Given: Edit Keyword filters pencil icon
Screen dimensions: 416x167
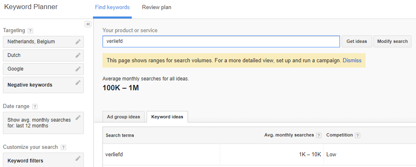Looking at the screenshot, I should click(x=78, y=158).
